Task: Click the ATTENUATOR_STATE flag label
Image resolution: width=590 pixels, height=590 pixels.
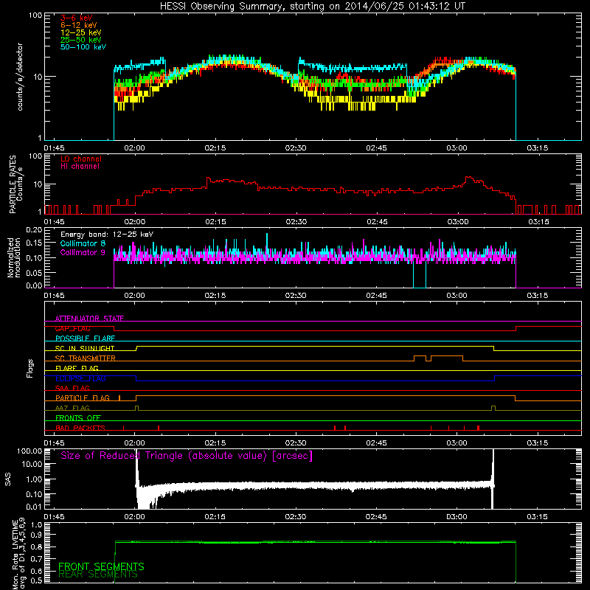Action: click(x=89, y=319)
